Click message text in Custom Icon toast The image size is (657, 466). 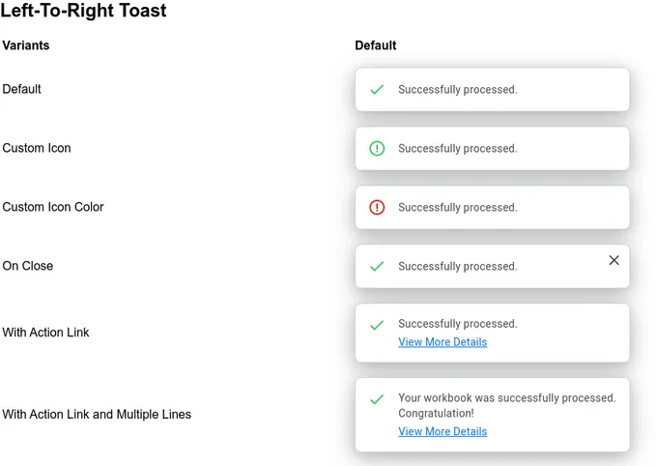pyautogui.click(x=458, y=149)
